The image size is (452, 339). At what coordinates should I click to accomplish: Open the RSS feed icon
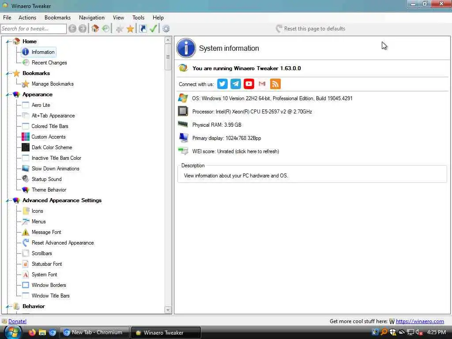coord(275,84)
